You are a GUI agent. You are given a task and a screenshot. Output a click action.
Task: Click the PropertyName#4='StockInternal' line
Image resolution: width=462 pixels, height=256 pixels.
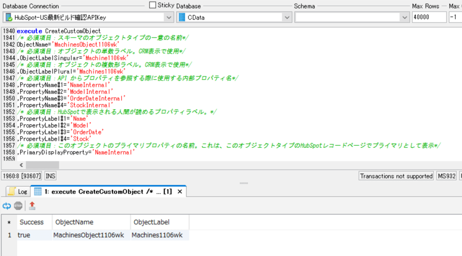pyautogui.click(x=65, y=105)
